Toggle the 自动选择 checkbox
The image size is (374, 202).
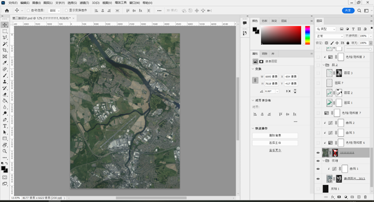coord(28,11)
